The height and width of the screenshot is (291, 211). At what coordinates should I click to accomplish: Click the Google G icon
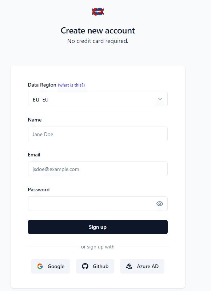tap(40, 266)
